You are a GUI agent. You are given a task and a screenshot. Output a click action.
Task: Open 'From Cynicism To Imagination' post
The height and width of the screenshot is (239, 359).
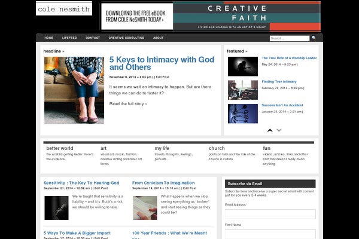[163, 183]
